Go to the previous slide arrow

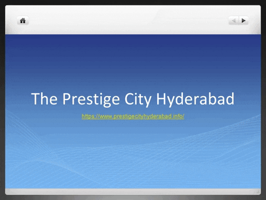coord(234,21)
